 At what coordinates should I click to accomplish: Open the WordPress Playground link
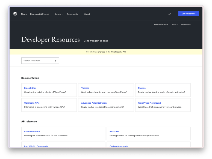(x=149, y=103)
